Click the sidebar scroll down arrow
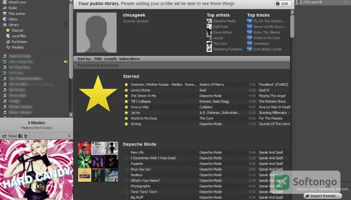Screen dimensions: 351x200 pos(71,115)
